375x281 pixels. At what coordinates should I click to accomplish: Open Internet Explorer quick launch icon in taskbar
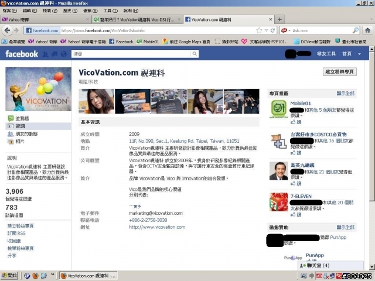pyautogui.click(x=44, y=276)
